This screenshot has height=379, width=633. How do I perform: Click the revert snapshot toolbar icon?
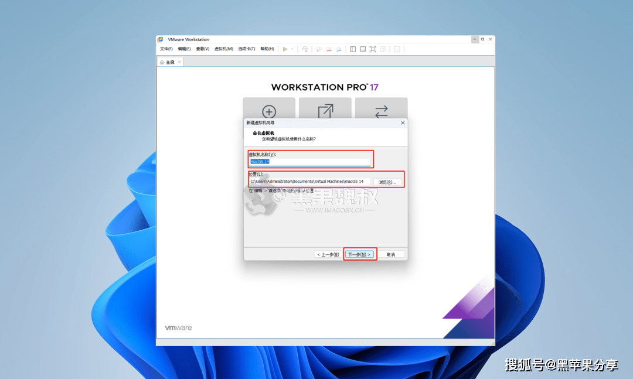(329, 49)
